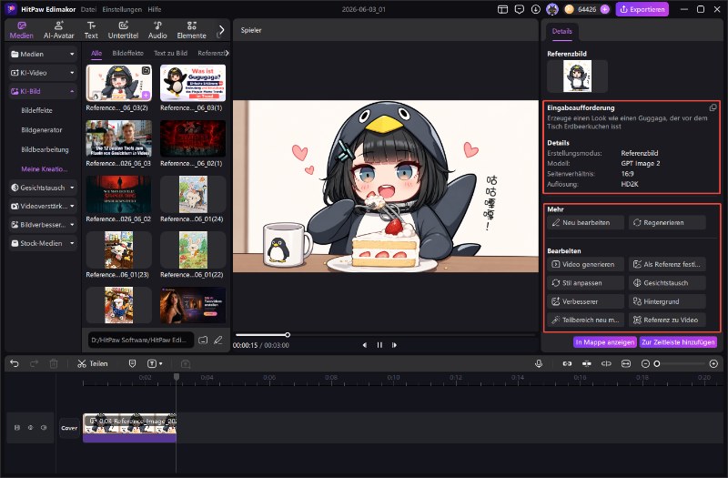The width and height of the screenshot is (728, 478).
Task: Click the Stil anpassen button
Action: click(x=585, y=283)
